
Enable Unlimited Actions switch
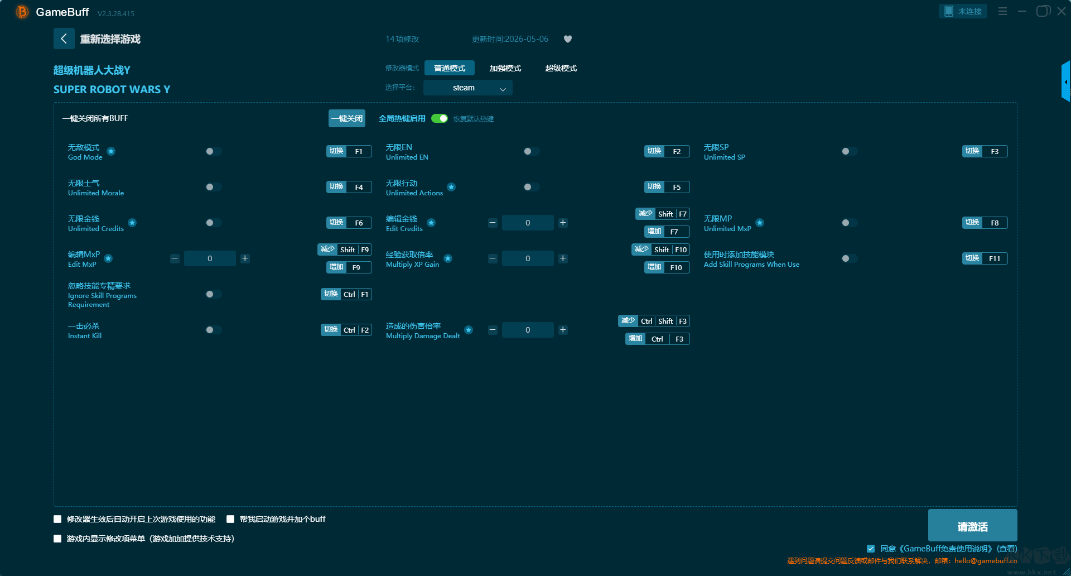[x=532, y=187]
